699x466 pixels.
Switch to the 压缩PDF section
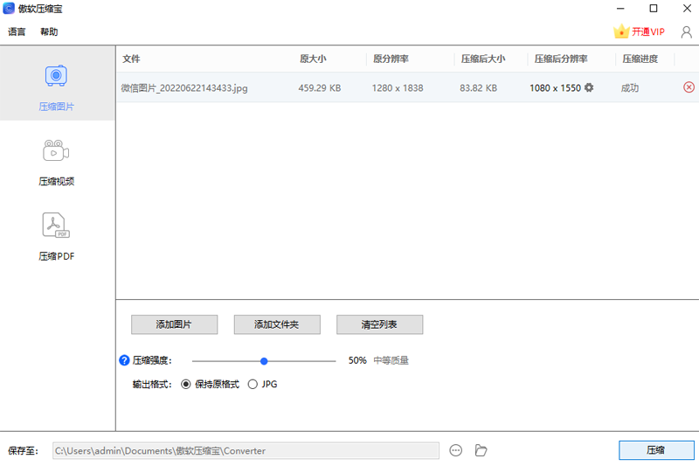pos(57,226)
